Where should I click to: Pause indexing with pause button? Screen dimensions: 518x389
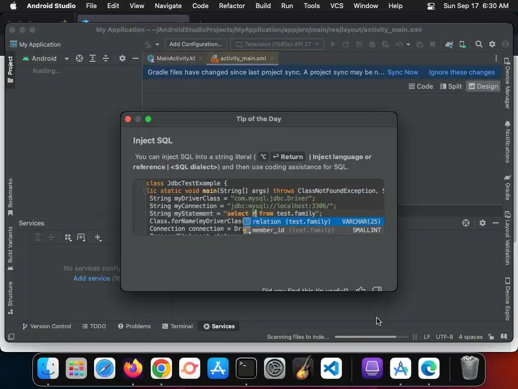click(x=415, y=337)
